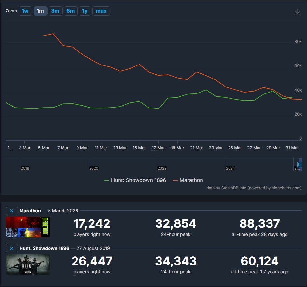307x287 pixels.
Task: Click 'all-time peak 28 days ago' caption
Action: tap(259, 234)
